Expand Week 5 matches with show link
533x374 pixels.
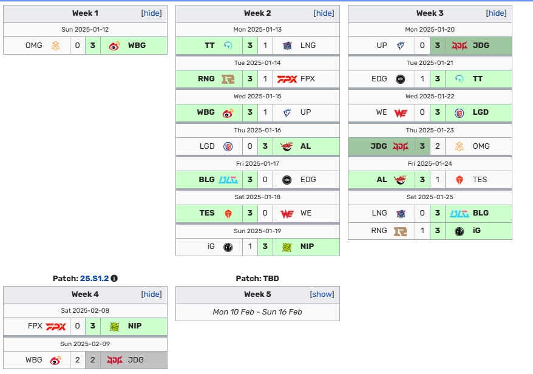[322, 294]
